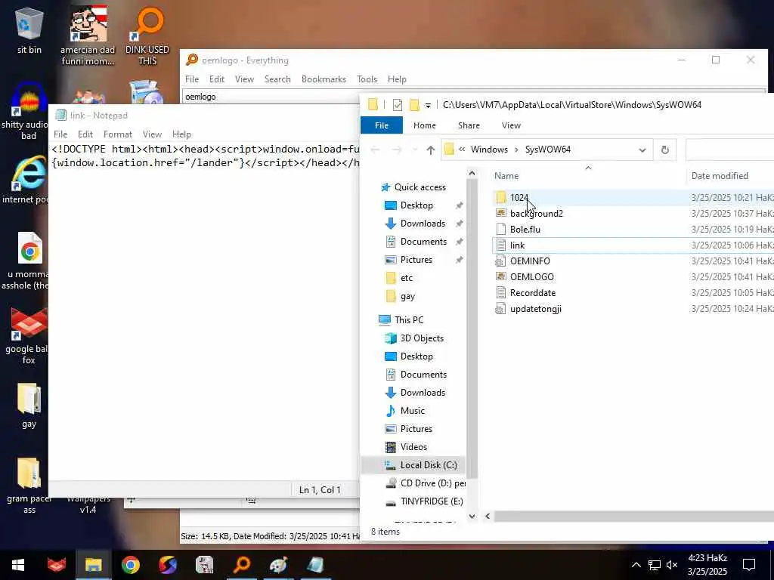774x580 pixels.
Task: Open Notepad Edit menu
Action: [x=85, y=134]
